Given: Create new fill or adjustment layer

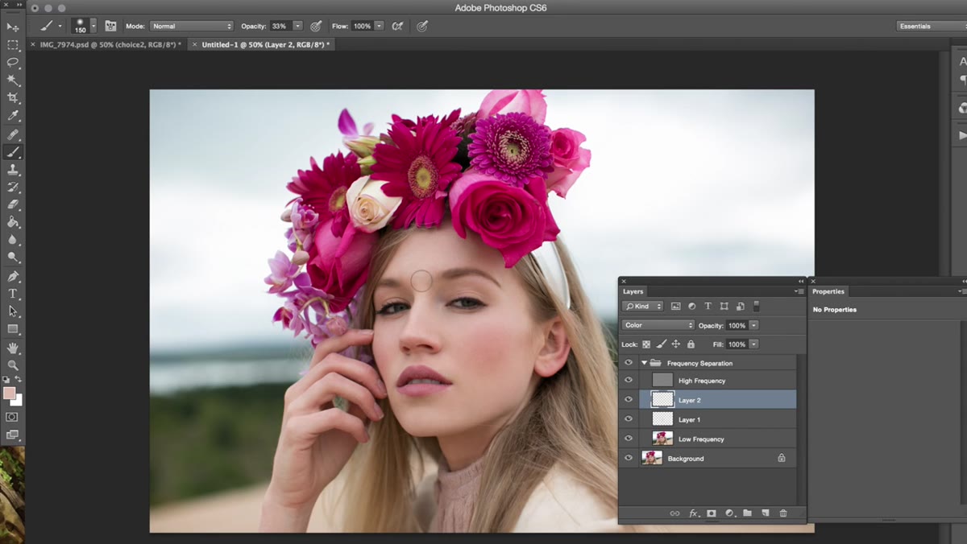Looking at the screenshot, I should pyautogui.click(x=729, y=513).
